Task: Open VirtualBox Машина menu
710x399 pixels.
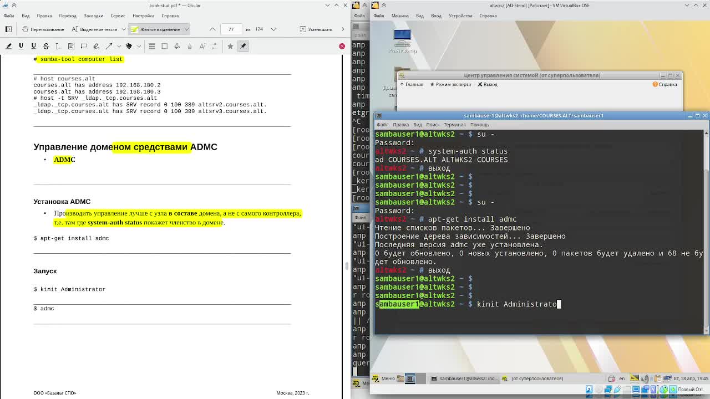Action: tap(400, 16)
